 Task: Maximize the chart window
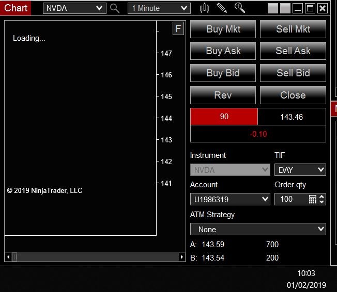(310, 8)
